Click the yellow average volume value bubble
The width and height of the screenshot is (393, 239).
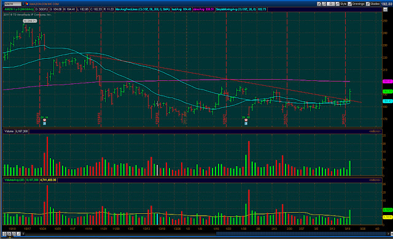tap(387, 218)
